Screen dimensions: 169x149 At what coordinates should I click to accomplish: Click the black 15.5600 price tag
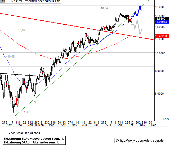click(x=162, y=19)
